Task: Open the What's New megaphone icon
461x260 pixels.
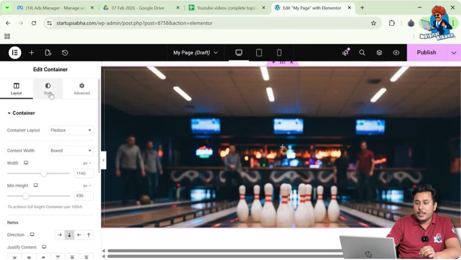Action: pos(345,53)
